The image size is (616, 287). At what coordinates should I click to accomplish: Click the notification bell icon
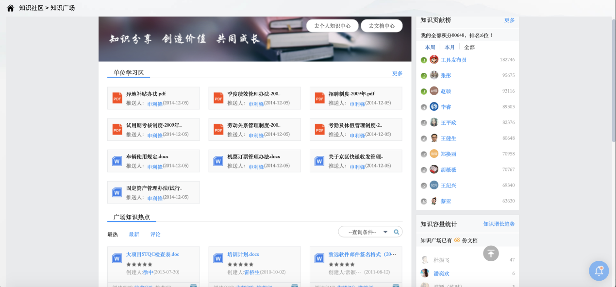point(599,271)
